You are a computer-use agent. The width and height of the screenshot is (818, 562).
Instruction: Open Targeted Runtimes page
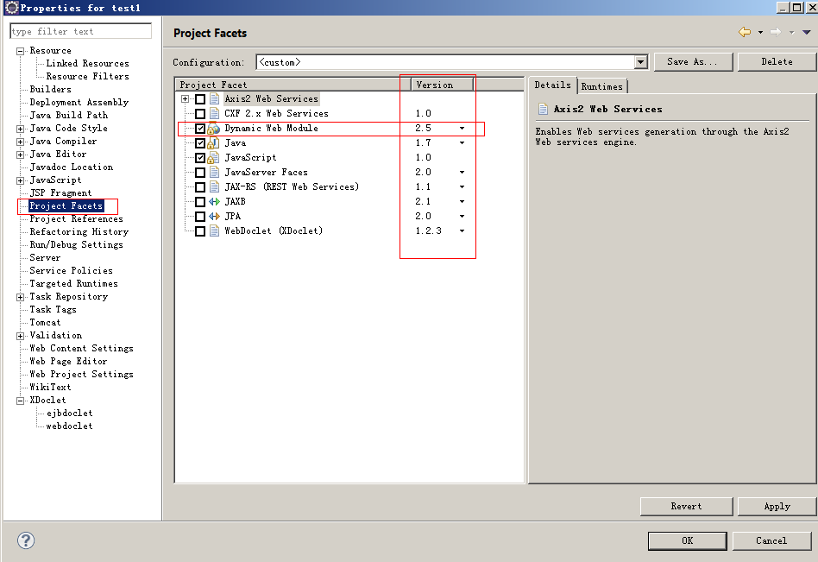[73, 284]
